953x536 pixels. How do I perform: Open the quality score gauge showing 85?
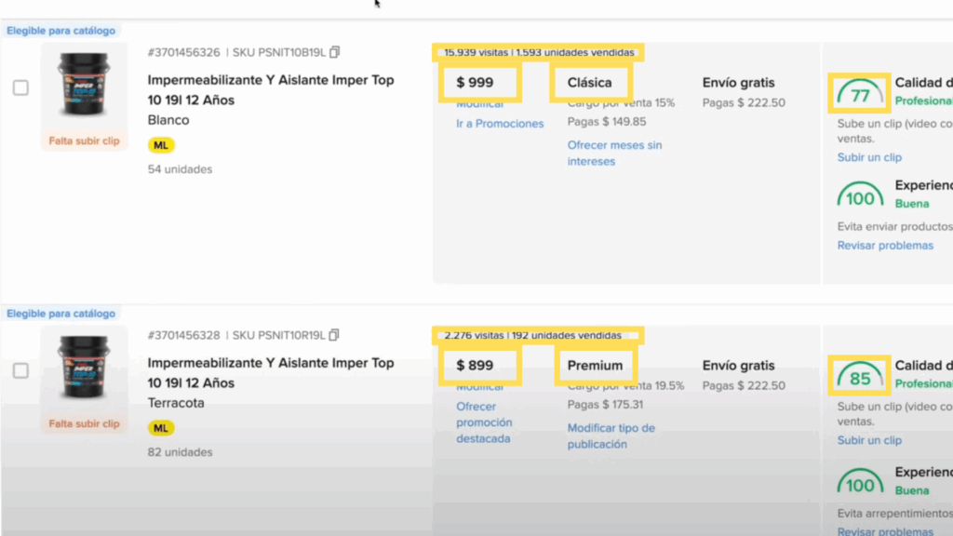click(x=860, y=378)
